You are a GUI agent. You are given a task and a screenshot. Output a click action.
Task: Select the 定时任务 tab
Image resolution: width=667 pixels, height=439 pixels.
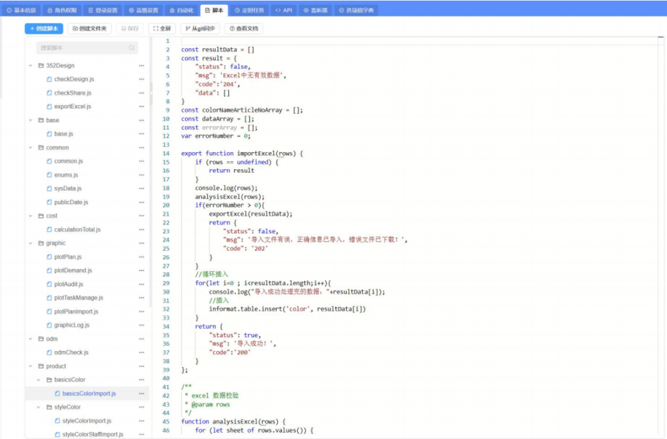[249, 10]
